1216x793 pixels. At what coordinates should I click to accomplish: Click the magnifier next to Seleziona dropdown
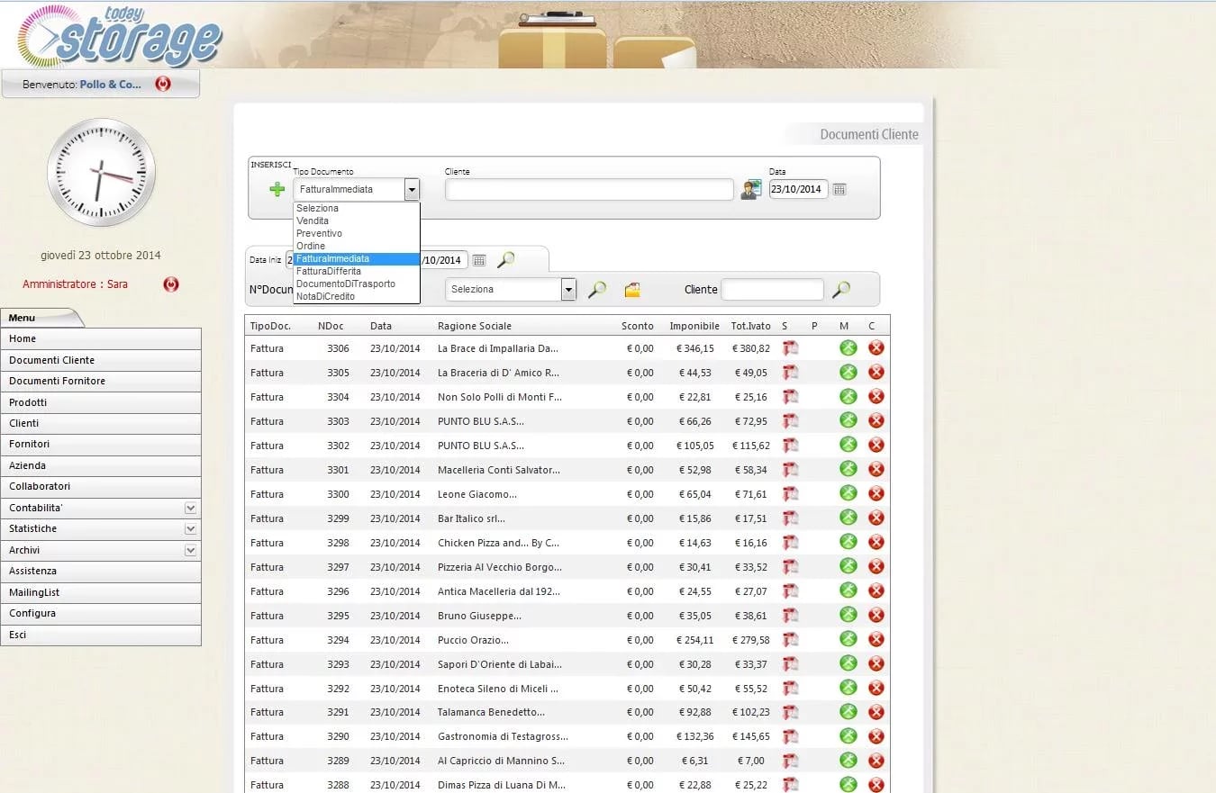click(597, 290)
